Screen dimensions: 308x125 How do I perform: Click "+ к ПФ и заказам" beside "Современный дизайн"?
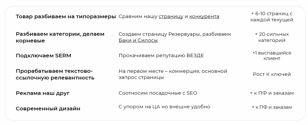tap(272, 107)
